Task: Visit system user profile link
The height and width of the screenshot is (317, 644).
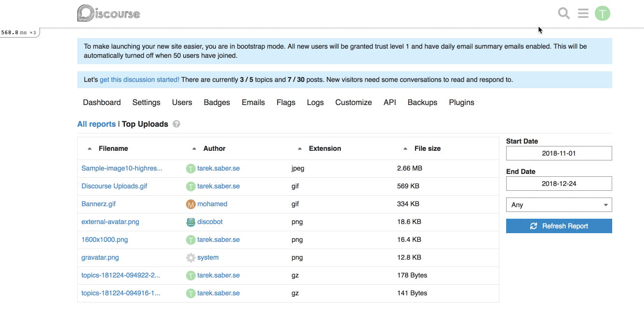Action: pos(208,257)
